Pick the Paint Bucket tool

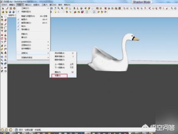coord(2,20)
